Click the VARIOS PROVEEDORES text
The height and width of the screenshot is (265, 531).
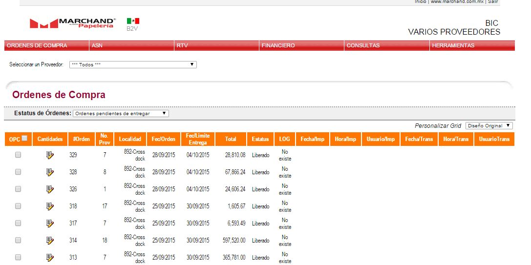click(454, 32)
